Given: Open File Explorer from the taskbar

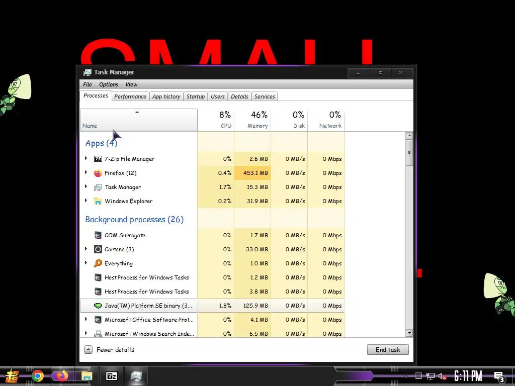Looking at the screenshot, I should pyautogui.click(x=87, y=376).
